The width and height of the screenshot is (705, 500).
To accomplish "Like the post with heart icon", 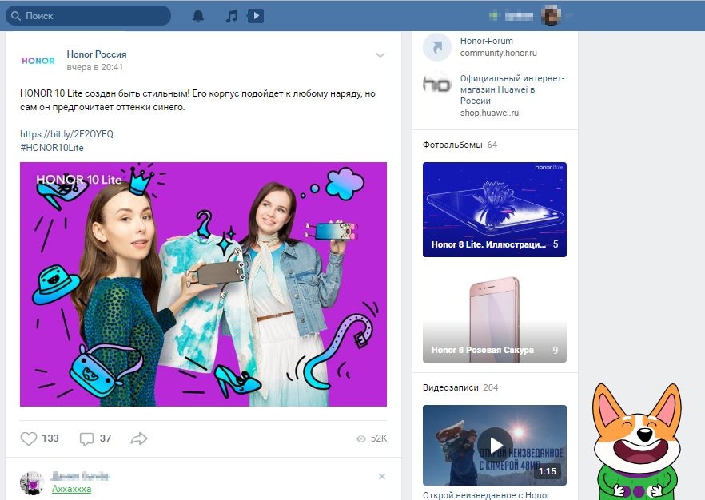I will coord(29,438).
